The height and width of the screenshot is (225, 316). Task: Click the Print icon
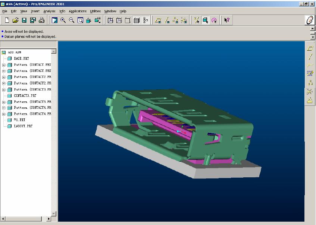[41, 20]
